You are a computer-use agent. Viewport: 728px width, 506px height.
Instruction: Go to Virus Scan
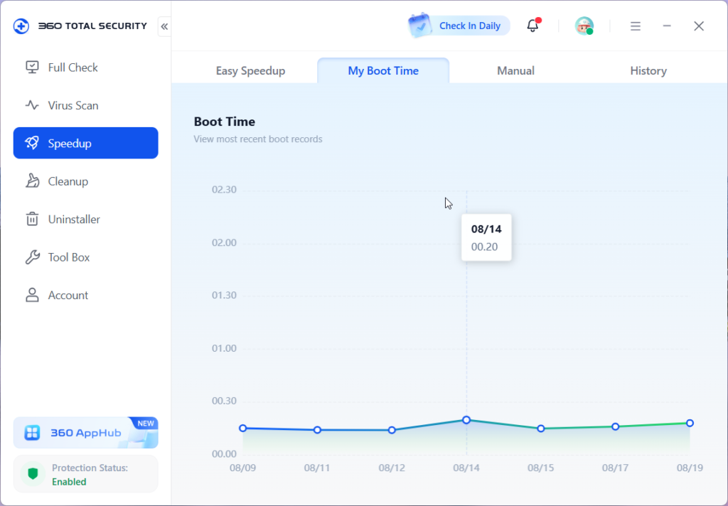coord(86,105)
